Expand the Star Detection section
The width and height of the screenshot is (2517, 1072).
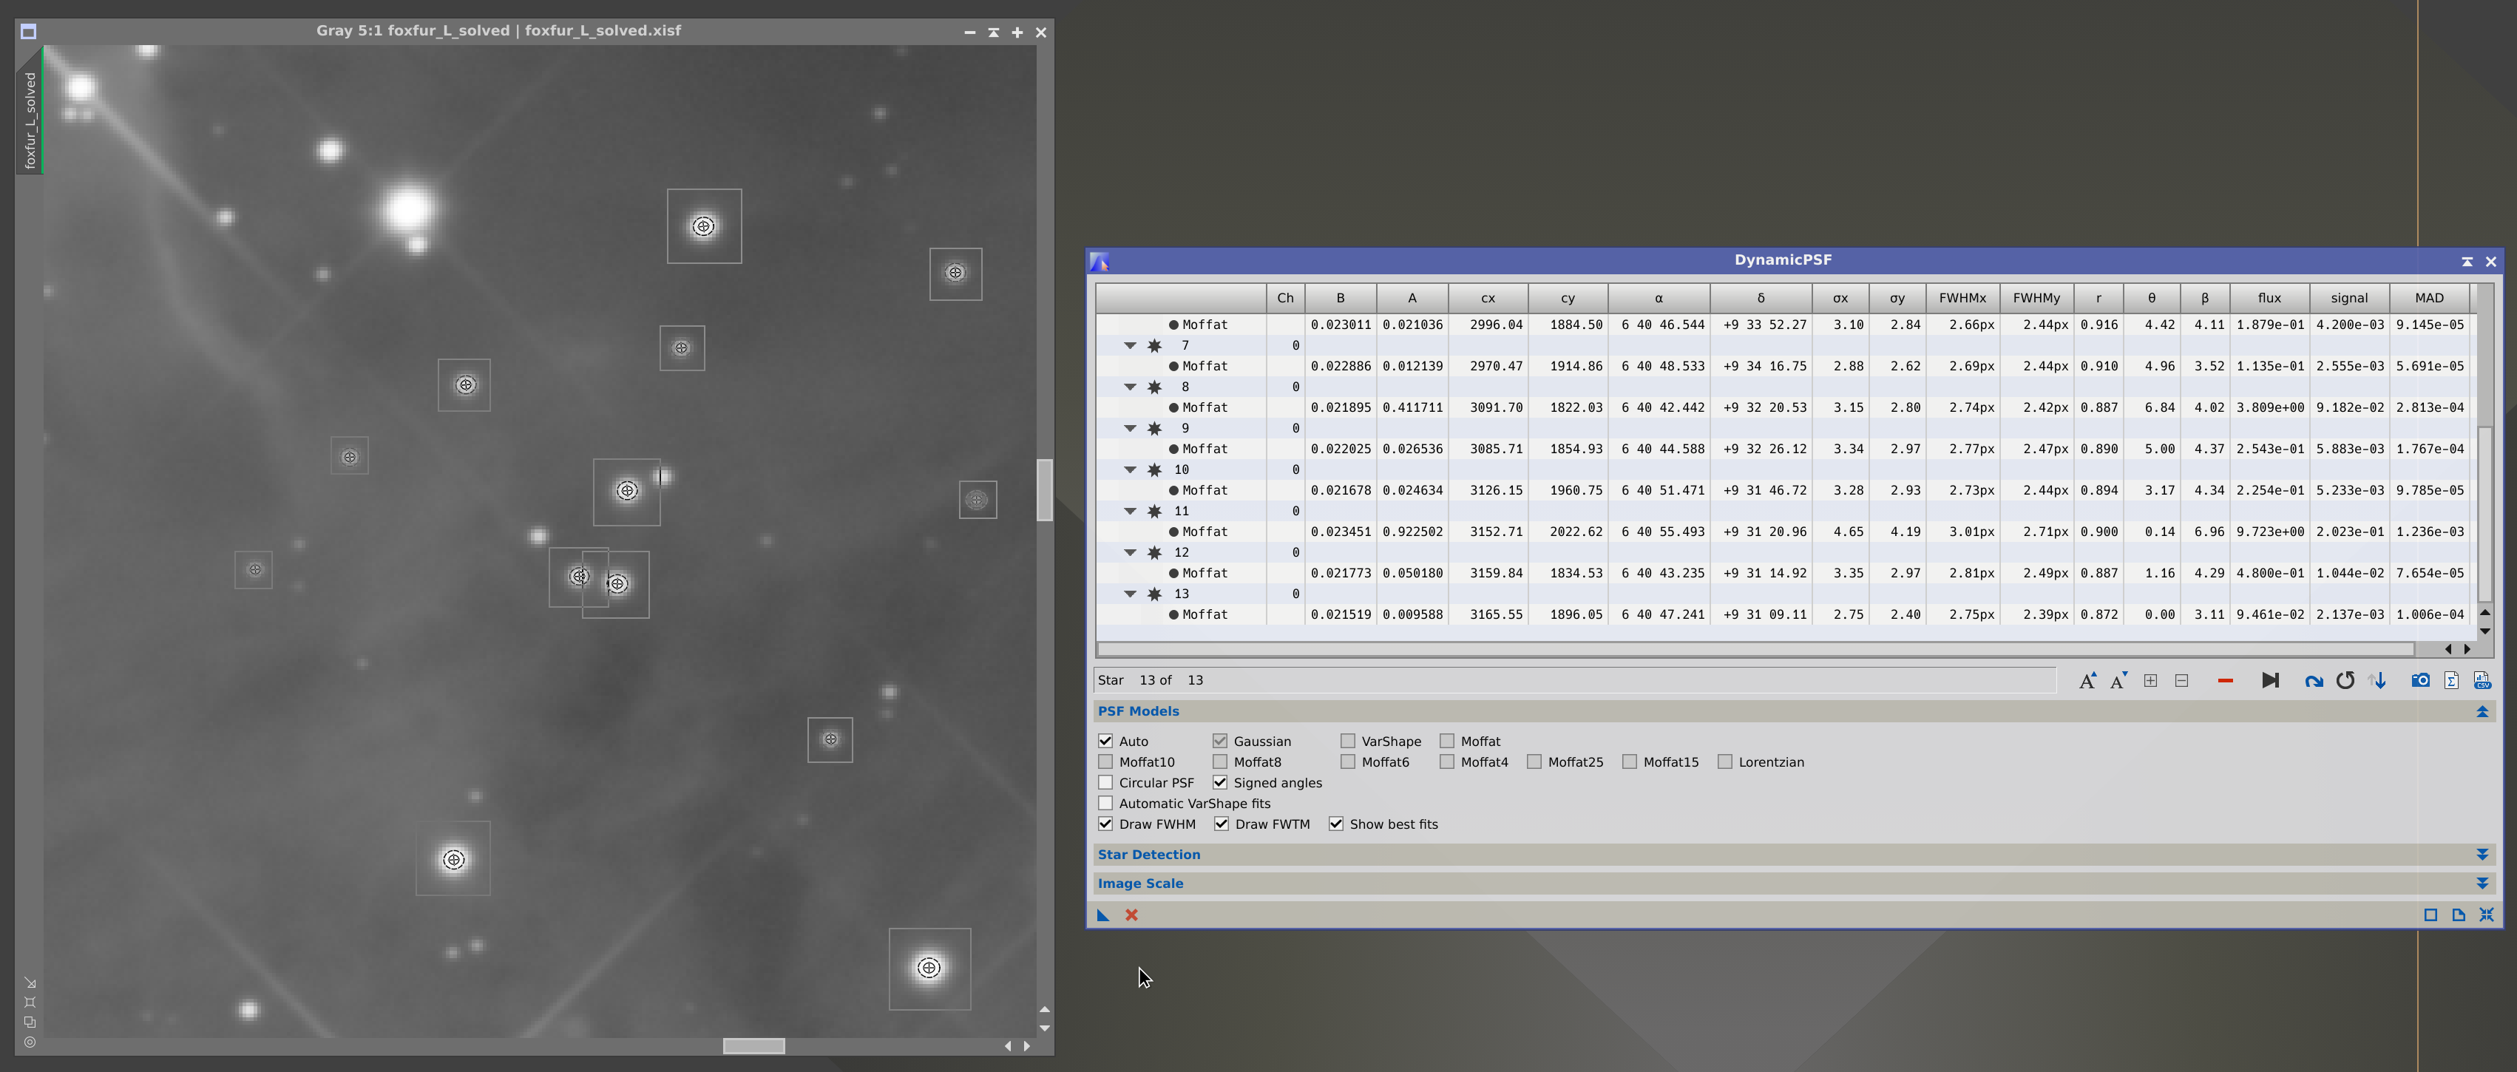click(2482, 854)
